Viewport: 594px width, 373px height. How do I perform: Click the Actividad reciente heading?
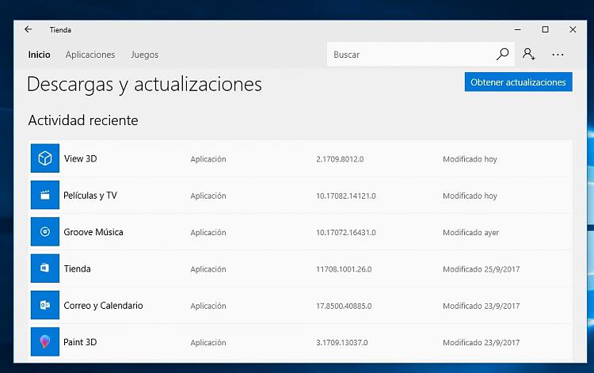[x=83, y=120]
